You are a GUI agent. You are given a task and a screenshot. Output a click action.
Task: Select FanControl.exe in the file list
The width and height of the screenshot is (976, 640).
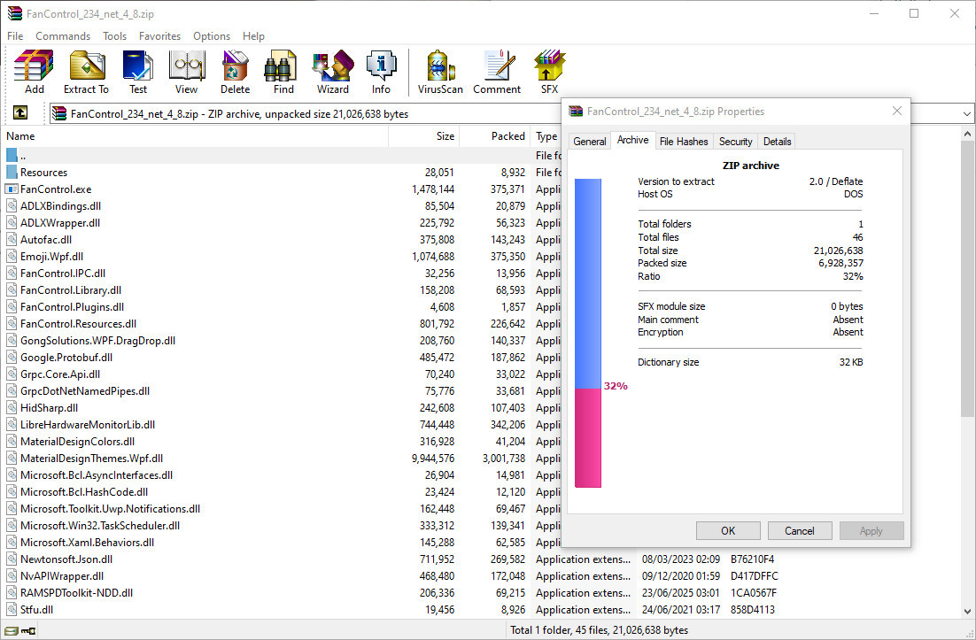[x=56, y=189]
